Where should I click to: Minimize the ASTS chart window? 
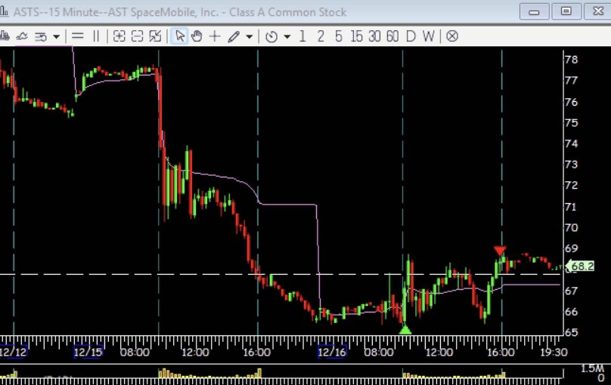coord(534,11)
